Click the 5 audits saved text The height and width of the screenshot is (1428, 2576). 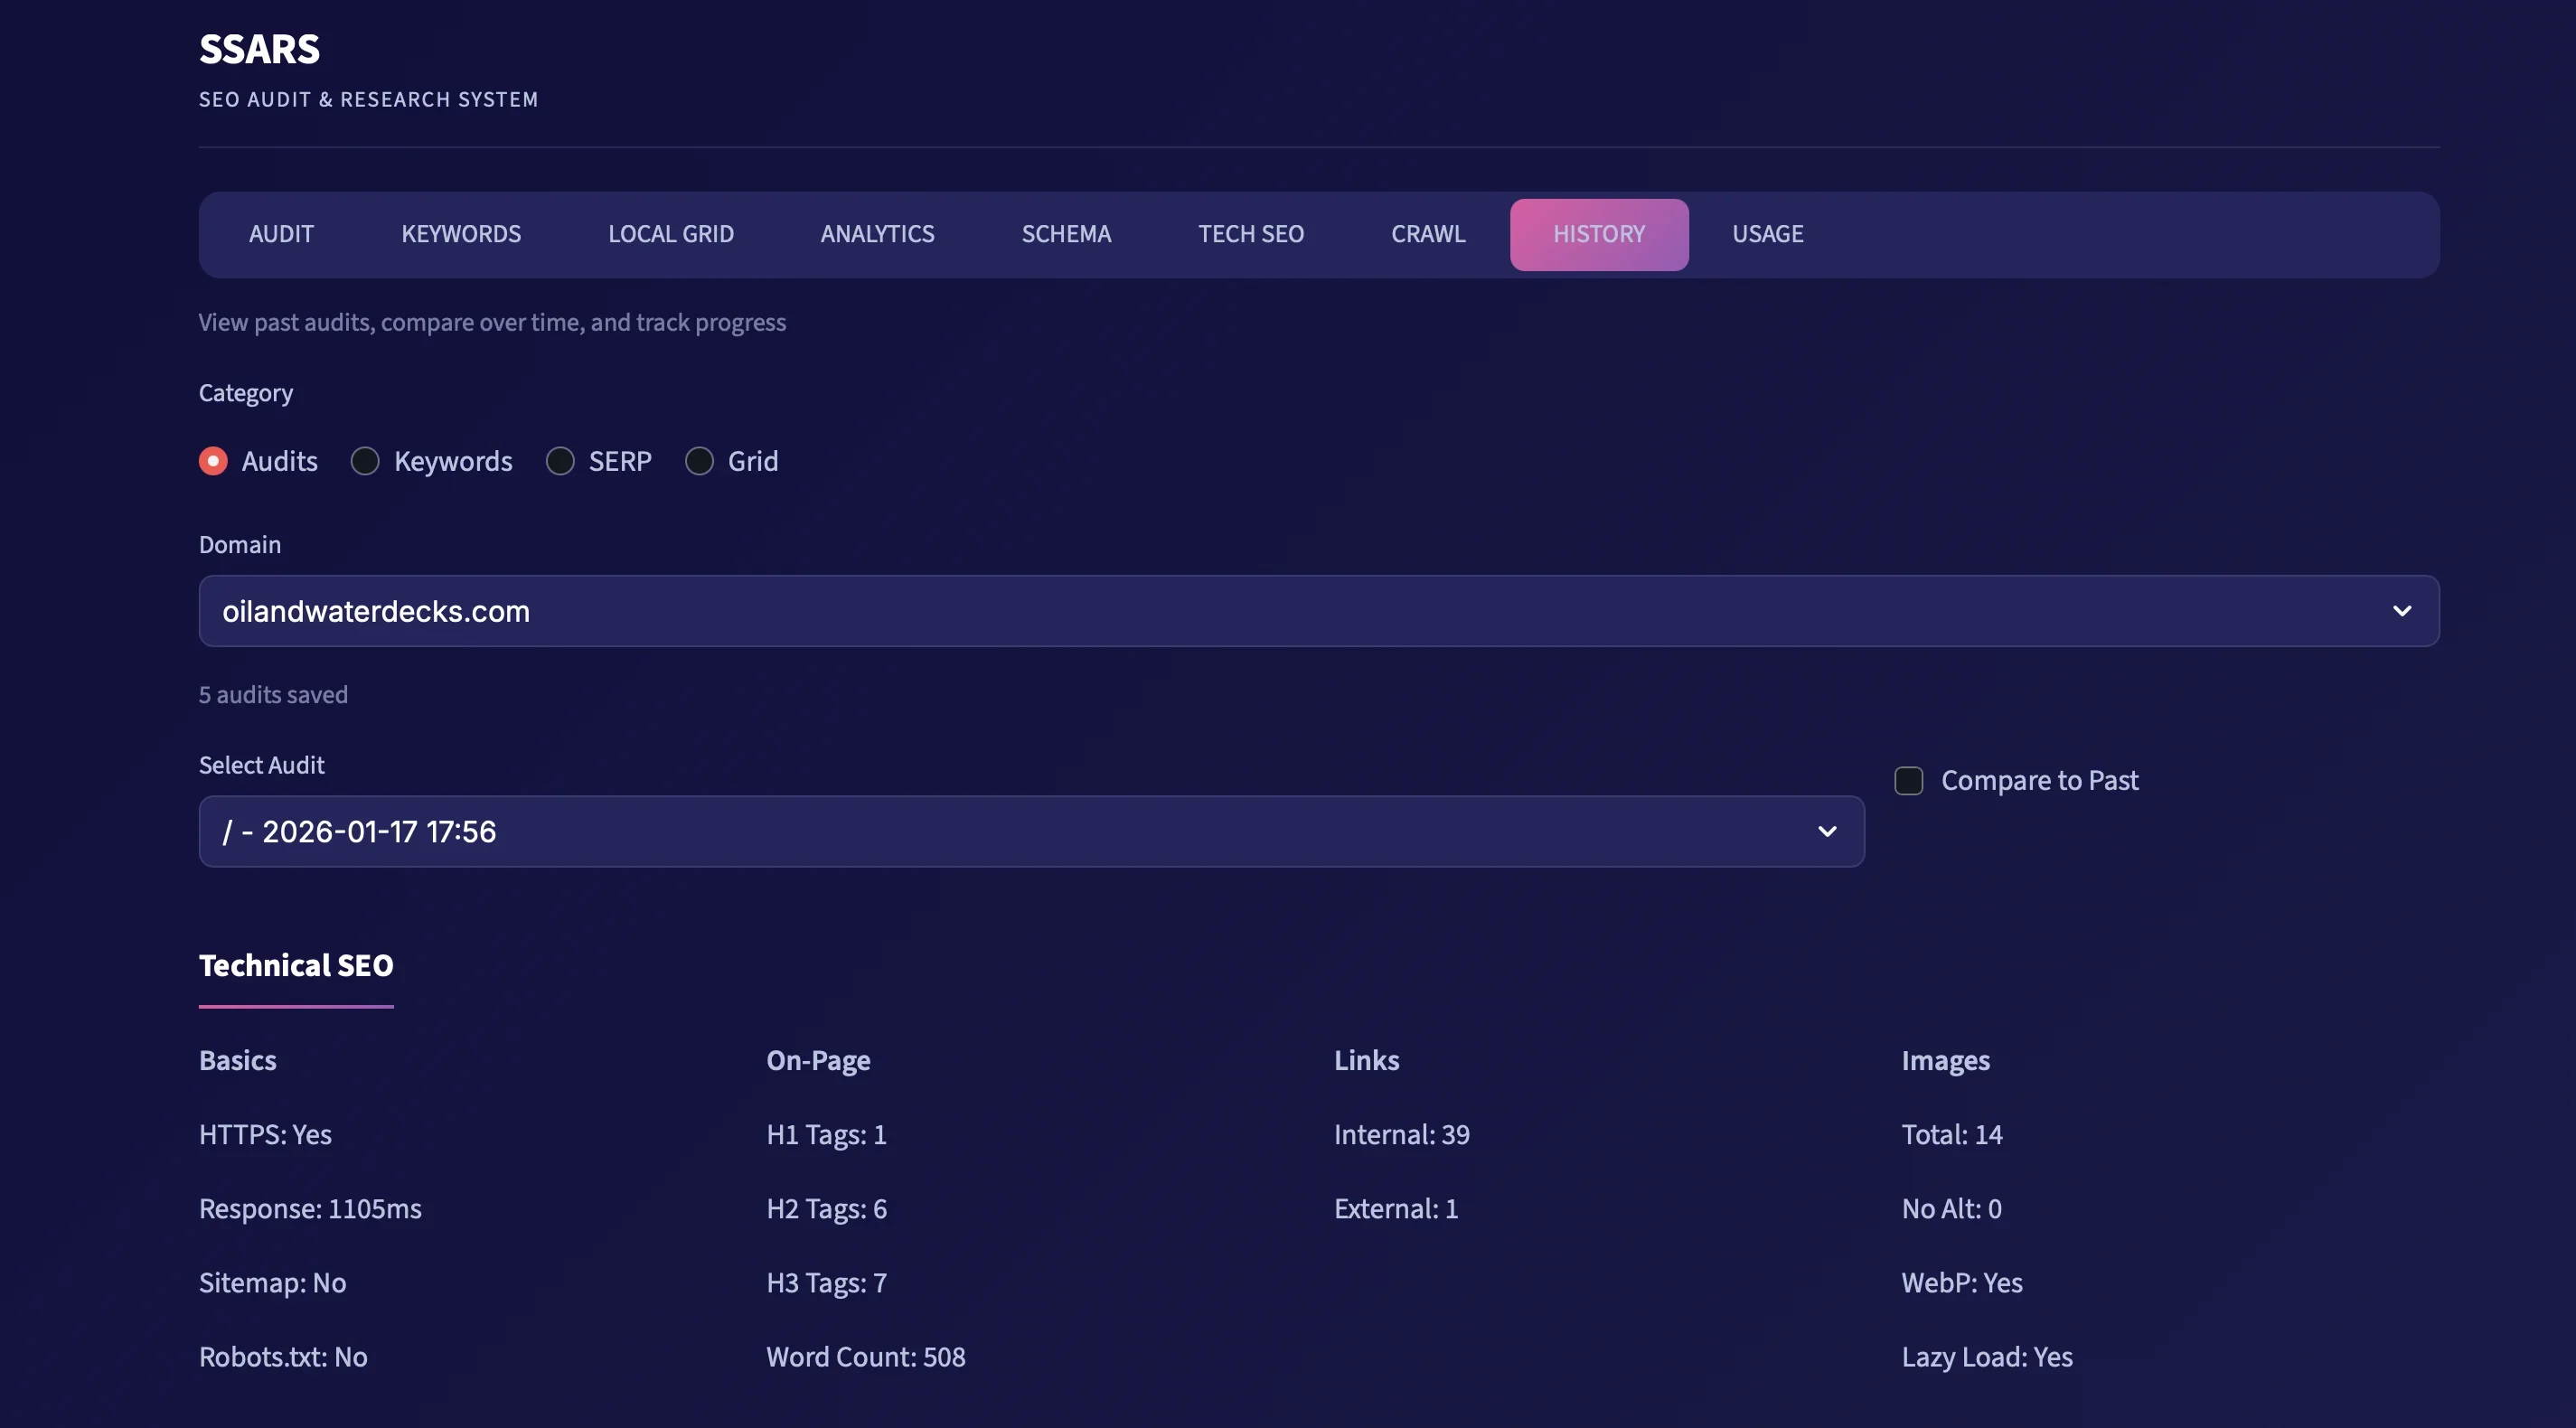coord(273,694)
